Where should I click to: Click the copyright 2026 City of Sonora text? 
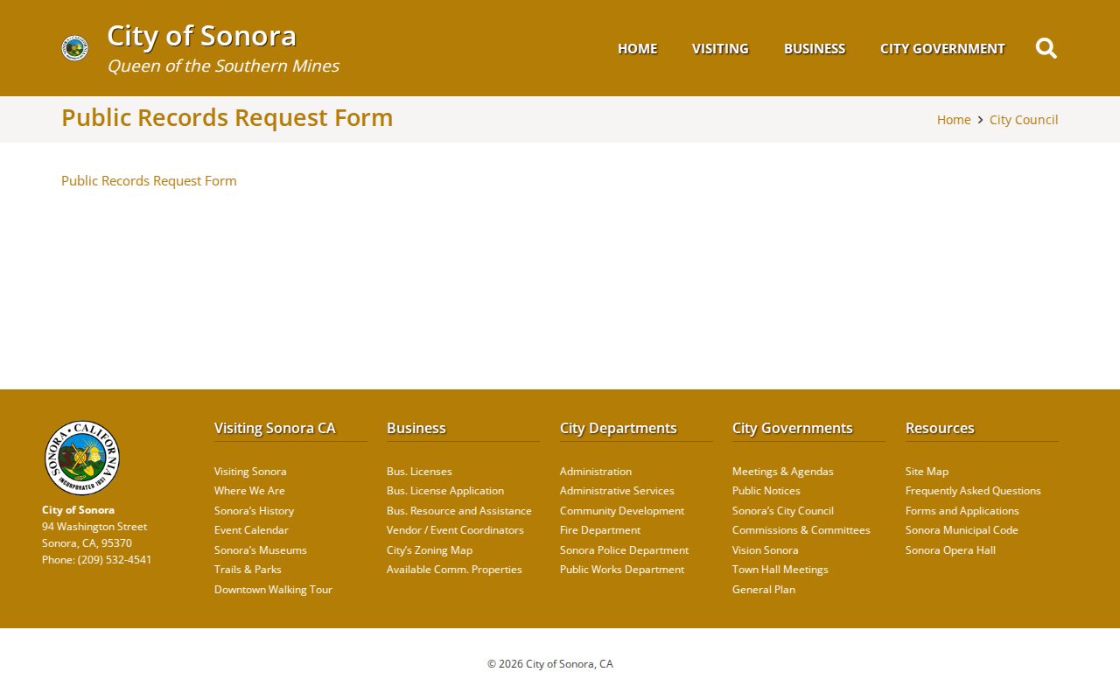pyautogui.click(x=550, y=664)
